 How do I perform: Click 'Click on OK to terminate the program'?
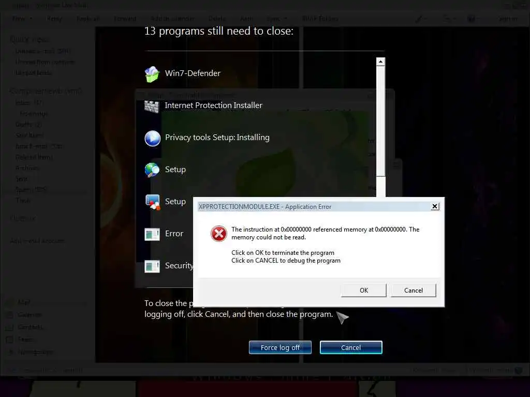(x=283, y=253)
